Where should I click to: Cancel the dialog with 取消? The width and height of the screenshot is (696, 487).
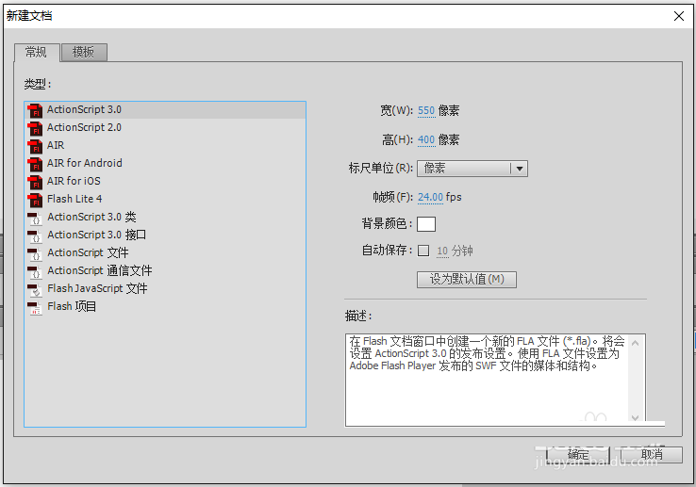click(x=651, y=454)
